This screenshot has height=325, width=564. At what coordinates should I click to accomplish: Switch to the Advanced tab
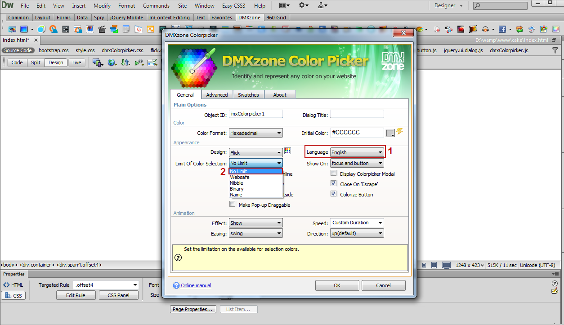217,95
